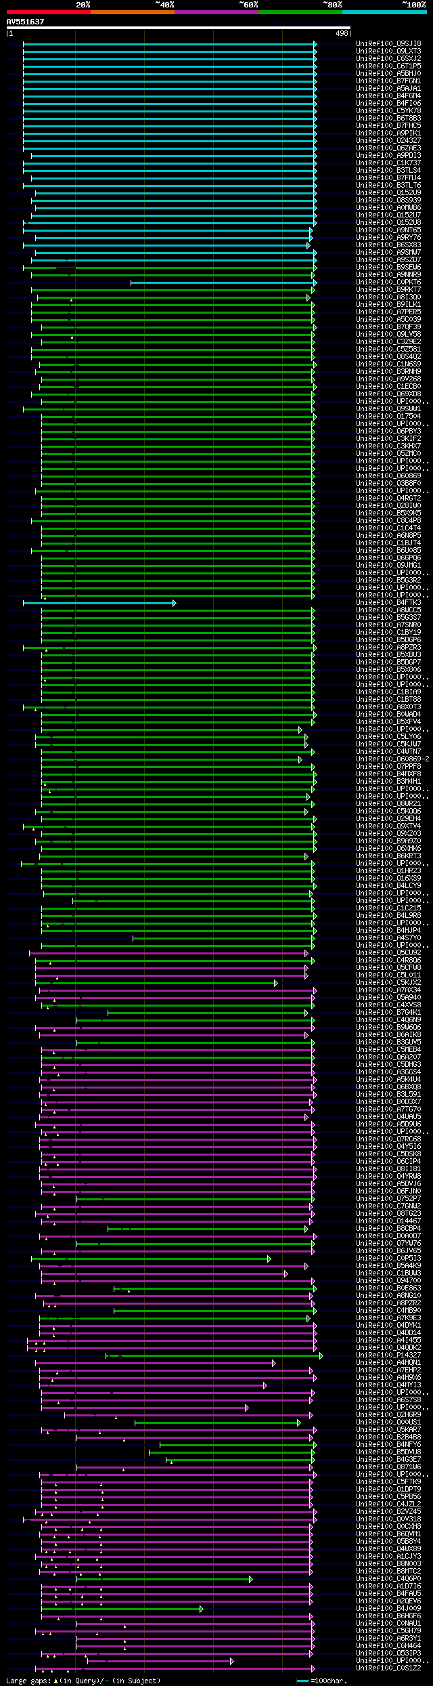
Task: Click the white query sequence bar
Action: click(178, 28)
